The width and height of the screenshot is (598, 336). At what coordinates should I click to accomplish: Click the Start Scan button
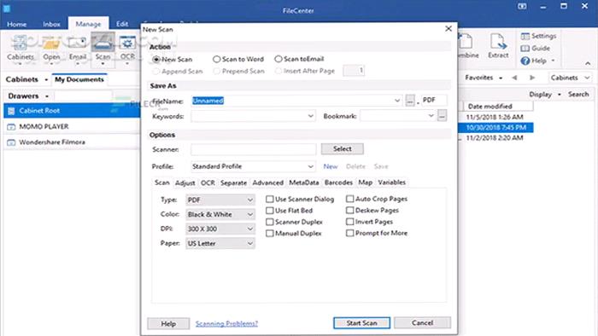[x=361, y=323]
